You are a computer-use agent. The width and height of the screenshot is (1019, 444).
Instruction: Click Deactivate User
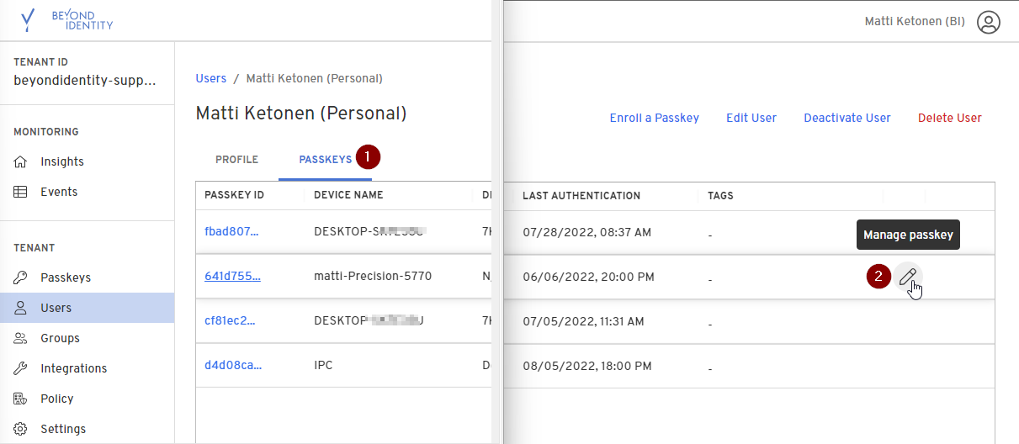pos(847,119)
